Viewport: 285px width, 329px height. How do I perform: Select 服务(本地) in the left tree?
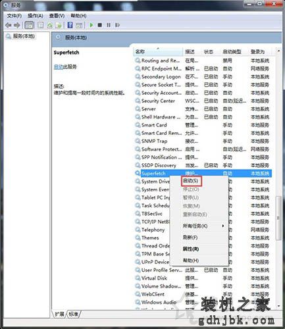point(24,36)
